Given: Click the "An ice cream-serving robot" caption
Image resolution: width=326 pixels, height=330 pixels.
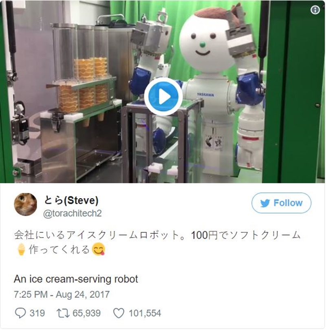Looking at the screenshot, I should click(76, 279).
